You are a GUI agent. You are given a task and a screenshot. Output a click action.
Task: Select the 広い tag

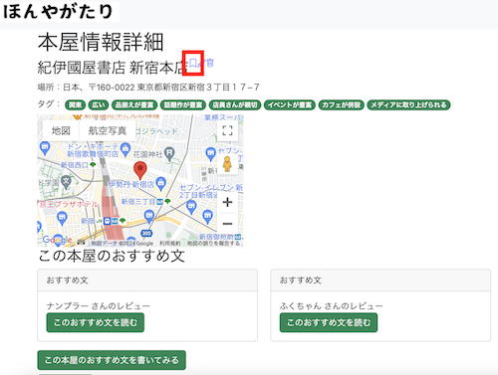coord(99,105)
